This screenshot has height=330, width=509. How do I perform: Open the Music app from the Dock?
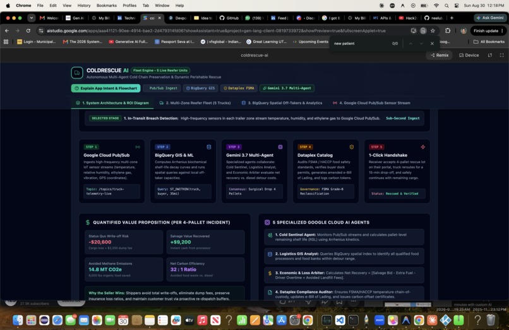click(202, 321)
